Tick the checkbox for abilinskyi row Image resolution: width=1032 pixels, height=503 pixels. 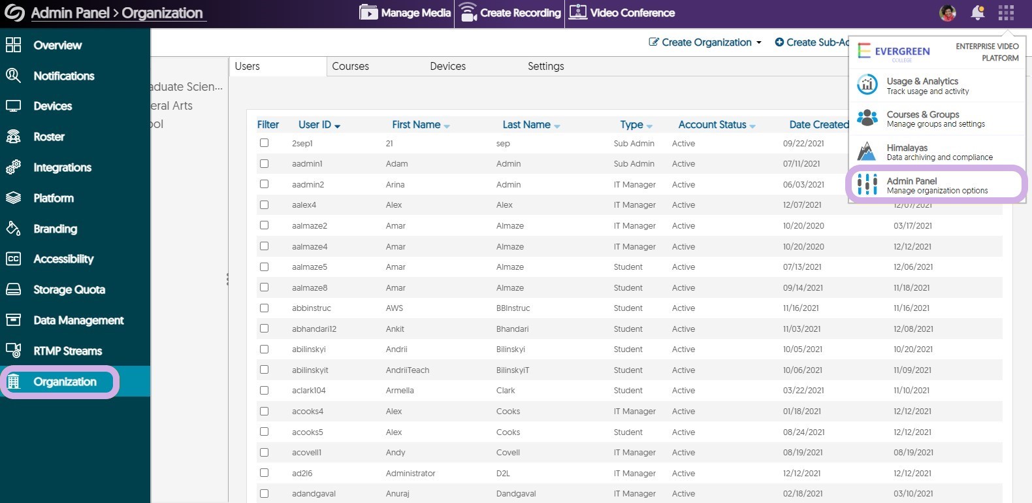[x=264, y=349]
